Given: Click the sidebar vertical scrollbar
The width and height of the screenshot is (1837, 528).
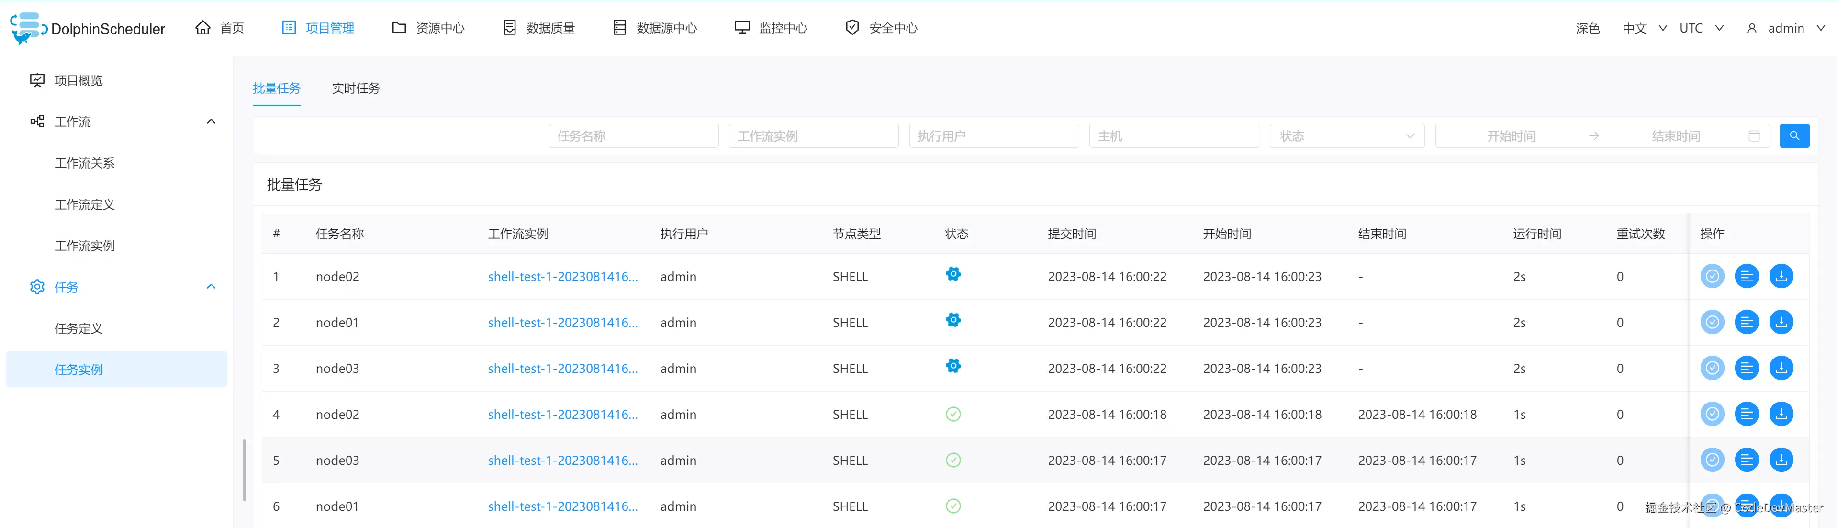Looking at the screenshot, I should tap(244, 470).
